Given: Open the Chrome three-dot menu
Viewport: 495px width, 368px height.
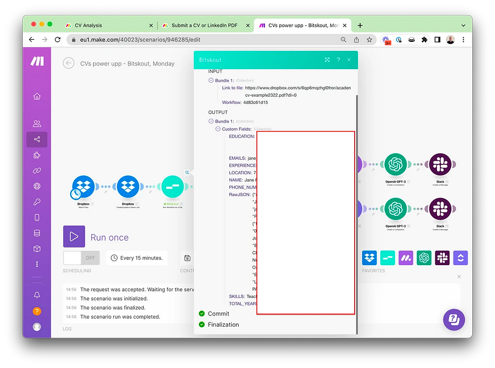Looking at the screenshot, I should 463,40.
